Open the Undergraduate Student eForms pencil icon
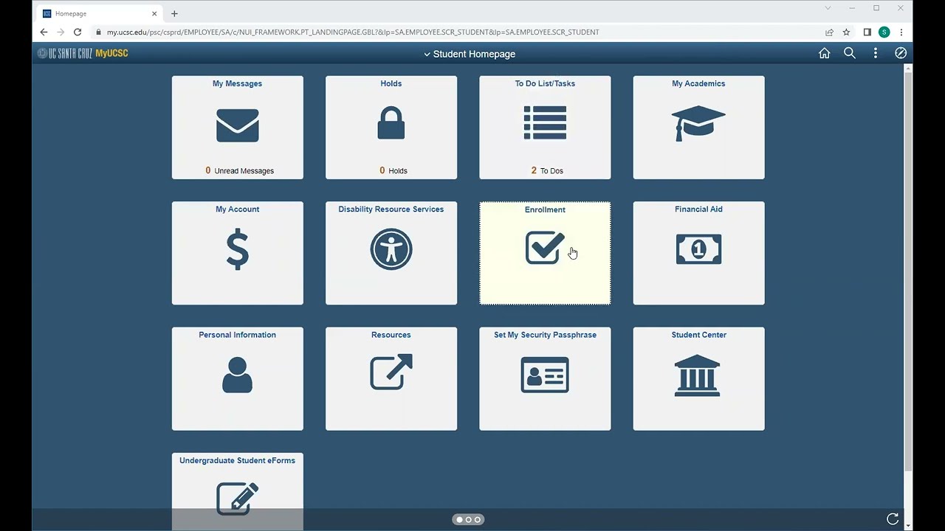 237,499
